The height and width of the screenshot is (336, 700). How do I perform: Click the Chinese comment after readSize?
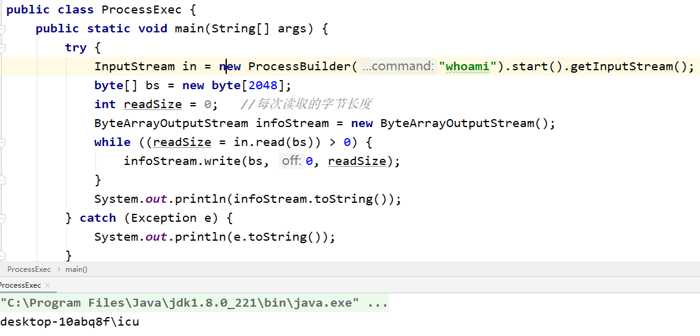click(306, 104)
